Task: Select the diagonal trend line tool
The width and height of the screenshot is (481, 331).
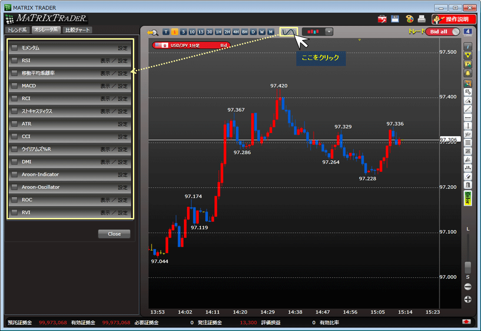Action: tap(468, 109)
